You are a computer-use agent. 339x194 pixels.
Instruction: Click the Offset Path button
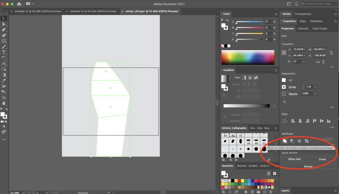(294, 159)
